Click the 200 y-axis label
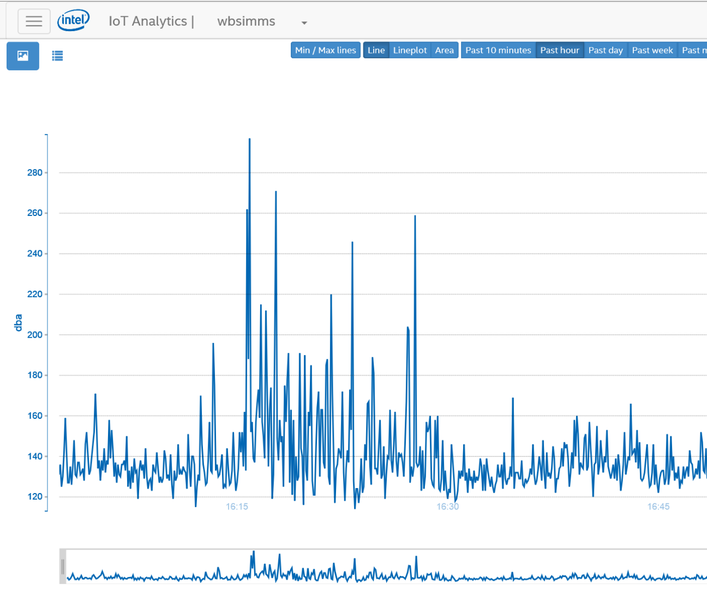This screenshot has width=707, height=589. click(35, 335)
